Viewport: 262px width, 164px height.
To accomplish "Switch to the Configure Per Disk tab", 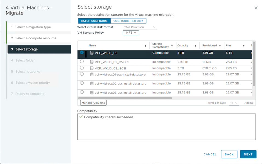I will [128, 21].
